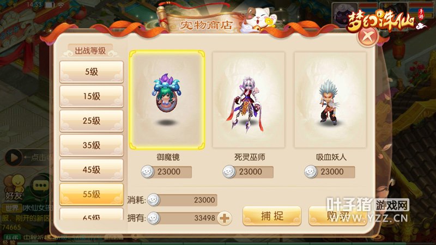The image size is (436, 245).
Task: Switch to the 15级 level tab
Action: point(92,96)
